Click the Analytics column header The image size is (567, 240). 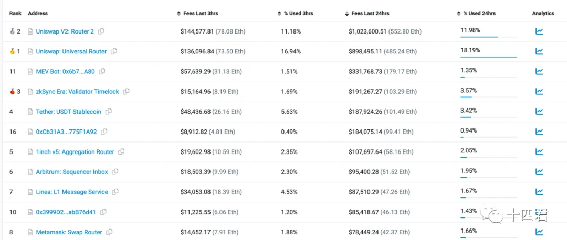coord(543,13)
